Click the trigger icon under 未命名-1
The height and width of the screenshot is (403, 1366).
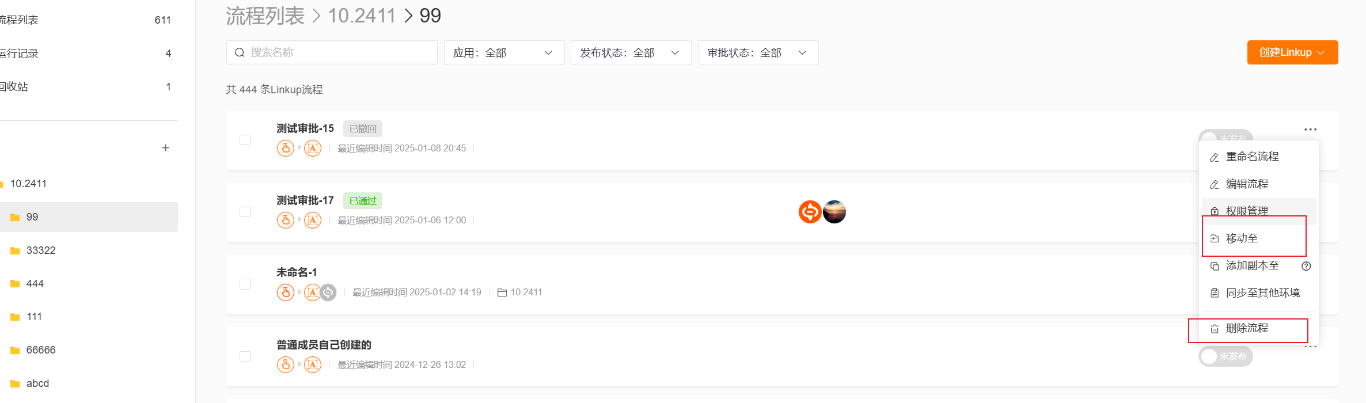pos(286,292)
